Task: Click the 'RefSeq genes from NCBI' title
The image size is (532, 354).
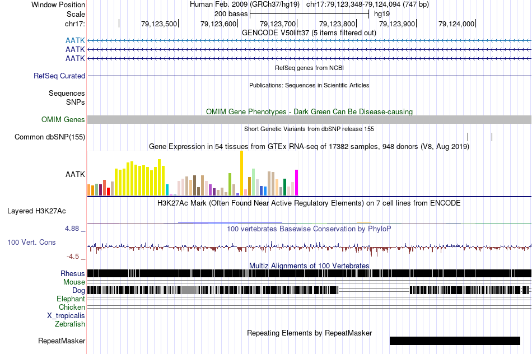Action: click(309, 68)
